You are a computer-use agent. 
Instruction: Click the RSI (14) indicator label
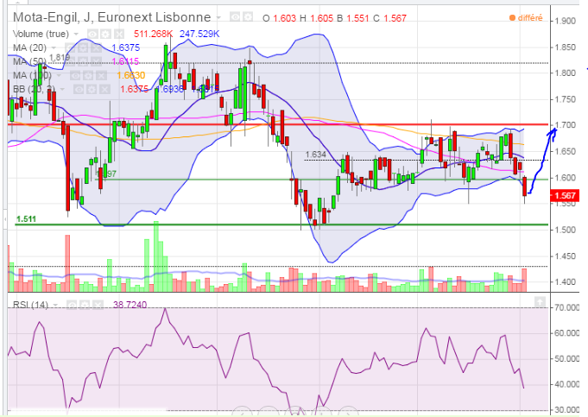tap(30, 305)
